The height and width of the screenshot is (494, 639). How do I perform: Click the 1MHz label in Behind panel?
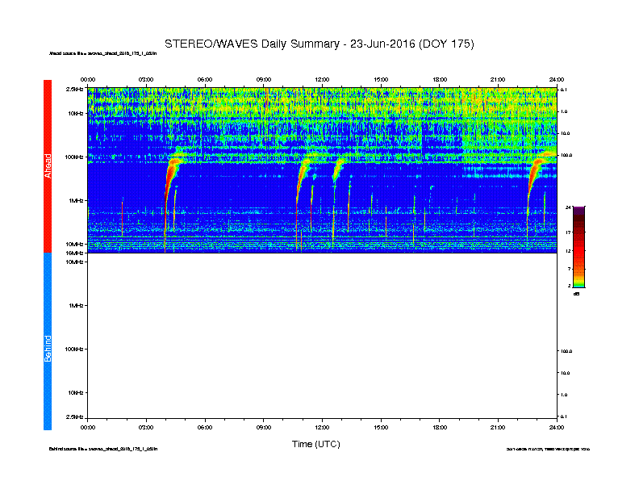[76, 305]
